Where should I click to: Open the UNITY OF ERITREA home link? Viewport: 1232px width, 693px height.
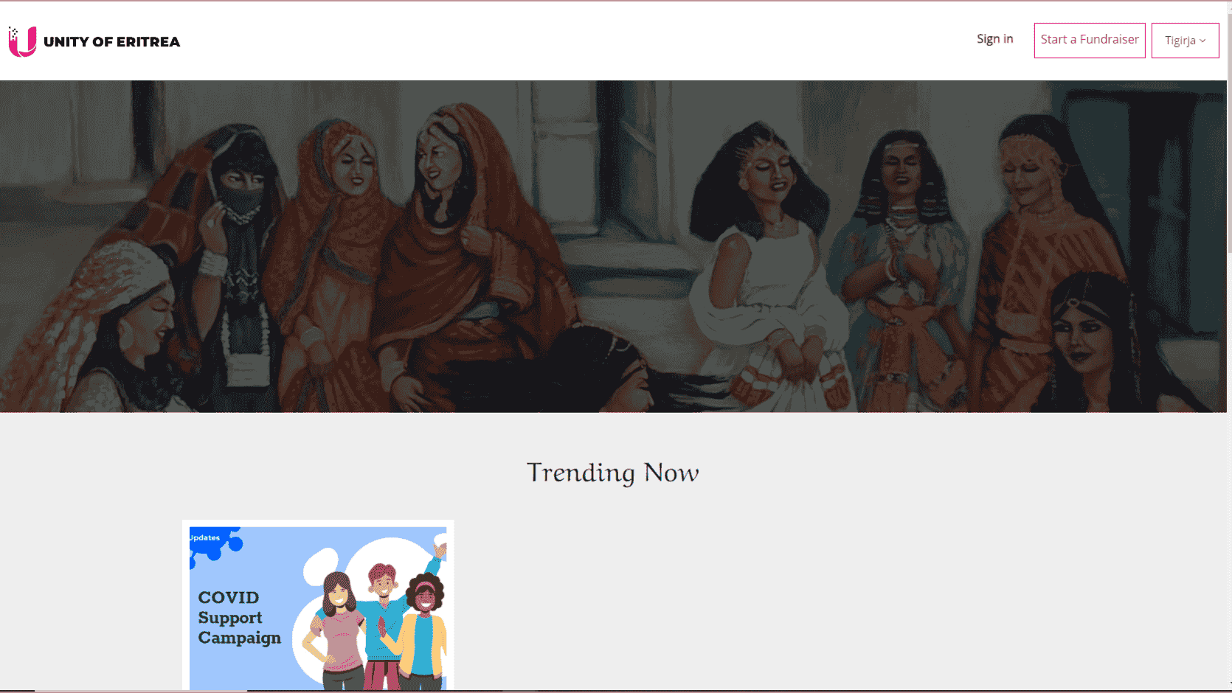[x=111, y=42]
